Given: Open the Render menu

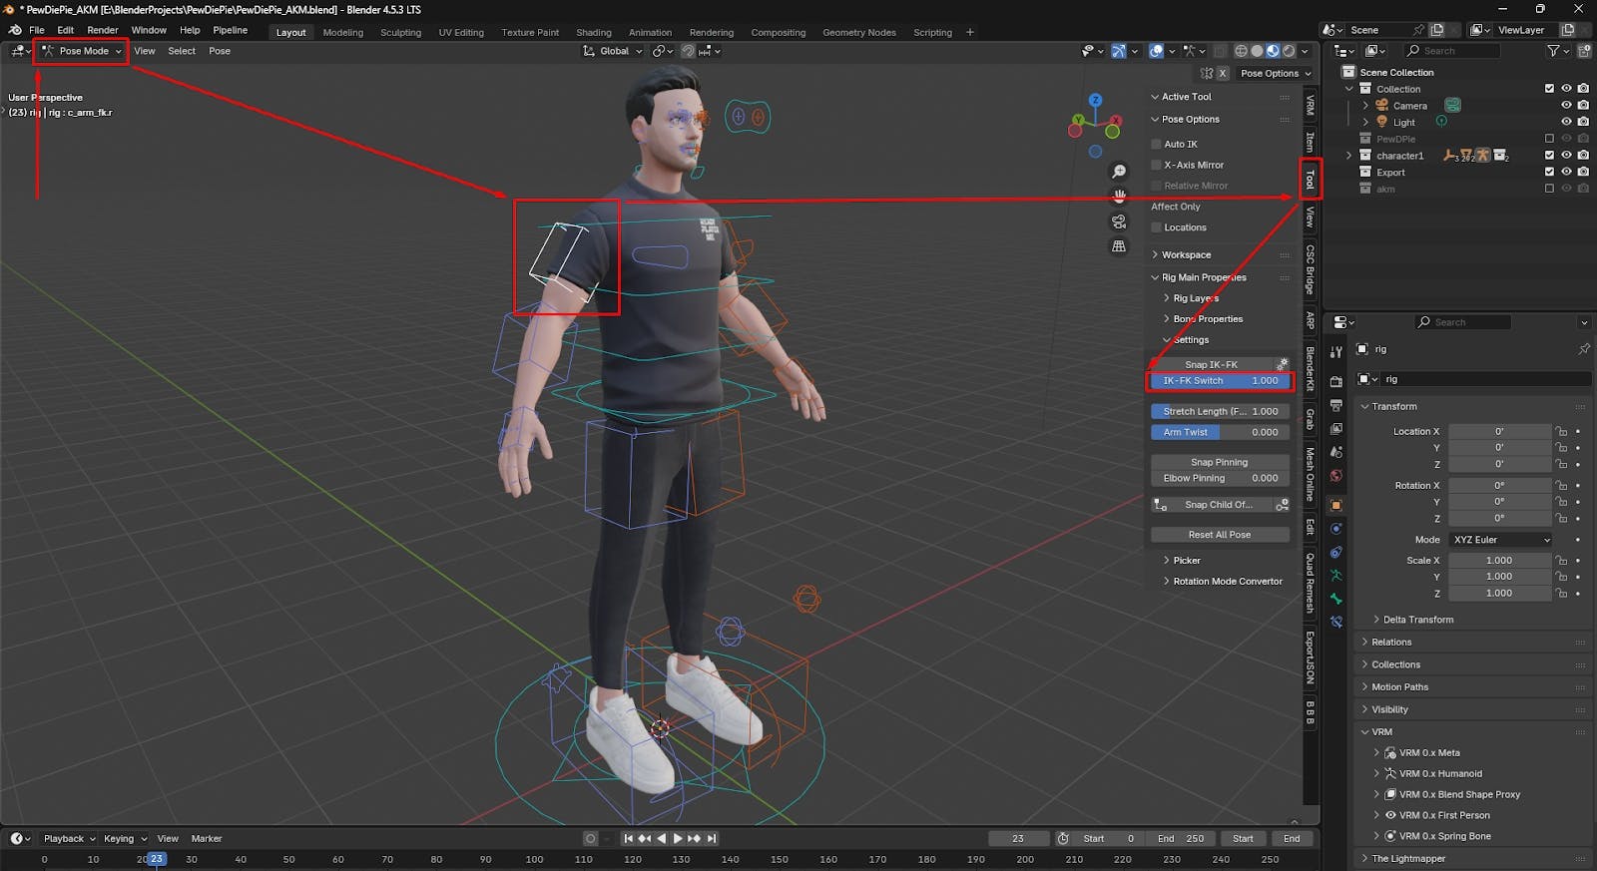Looking at the screenshot, I should (102, 30).
